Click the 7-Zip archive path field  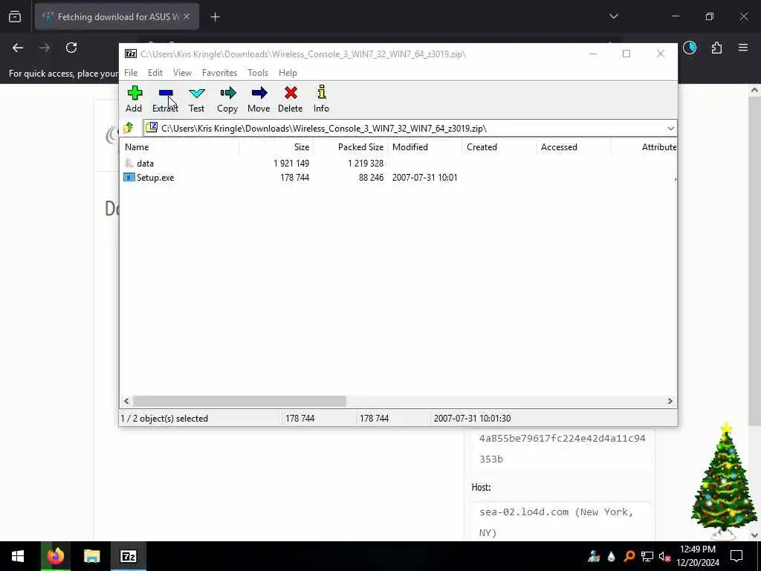(x=405, y=128)
